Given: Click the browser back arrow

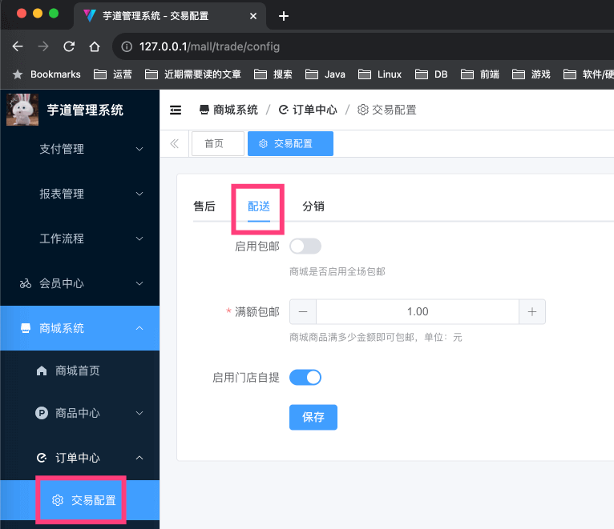Looking at the screenshot, I should (18, 46).
